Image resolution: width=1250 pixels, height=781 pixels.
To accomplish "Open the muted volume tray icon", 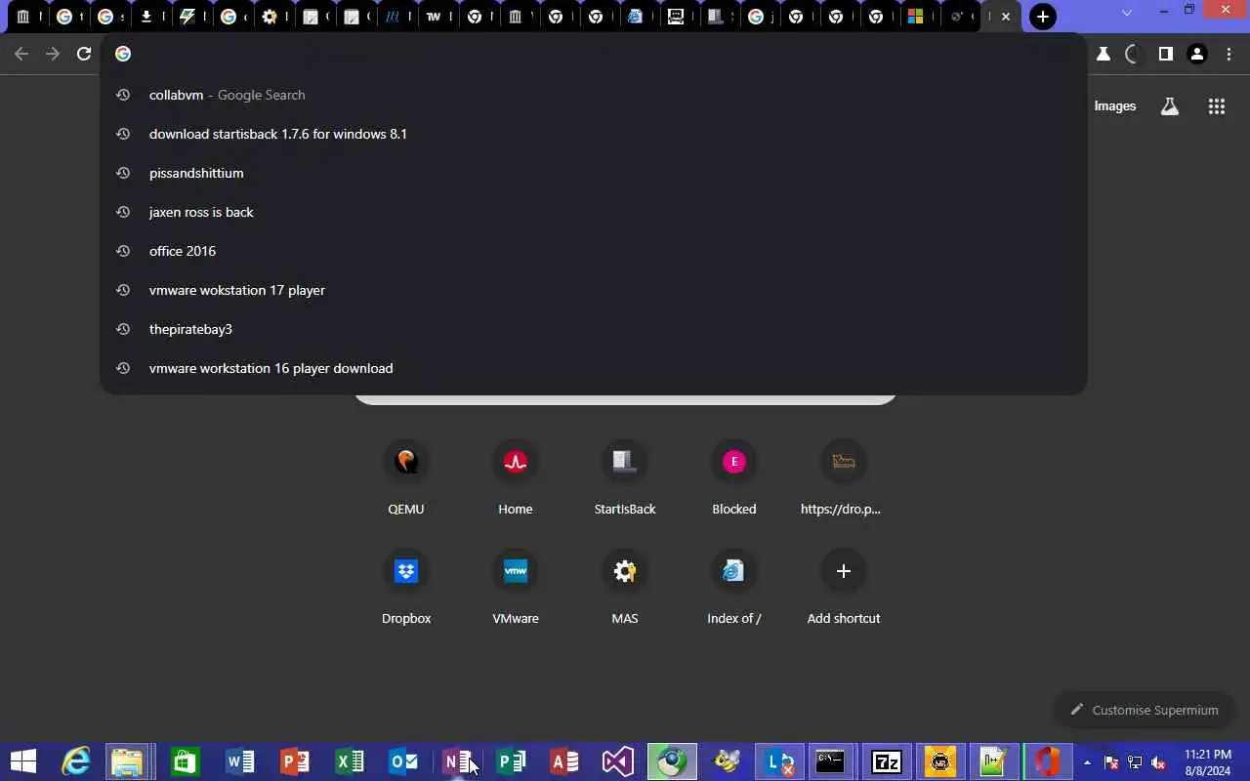I will pyautogui.click(x=1158, y=762).
